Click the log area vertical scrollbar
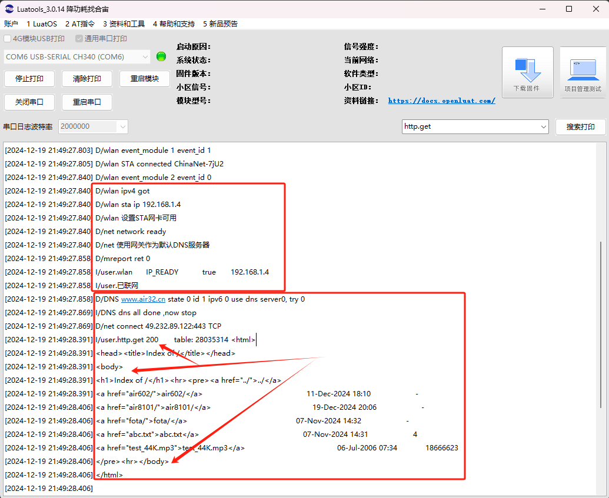609x498 pixels. tap(601, 325)
